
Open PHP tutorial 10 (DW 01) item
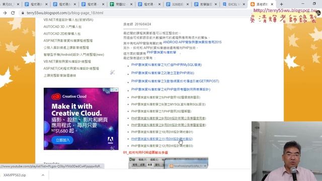pyautogui.click(x=162, y=132)
